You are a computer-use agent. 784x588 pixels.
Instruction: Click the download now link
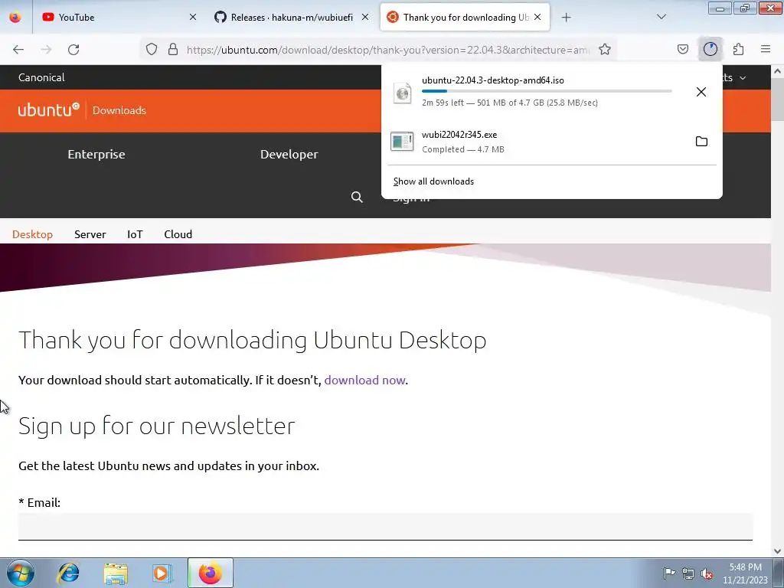pyautogui.click(x=364, y=381)
